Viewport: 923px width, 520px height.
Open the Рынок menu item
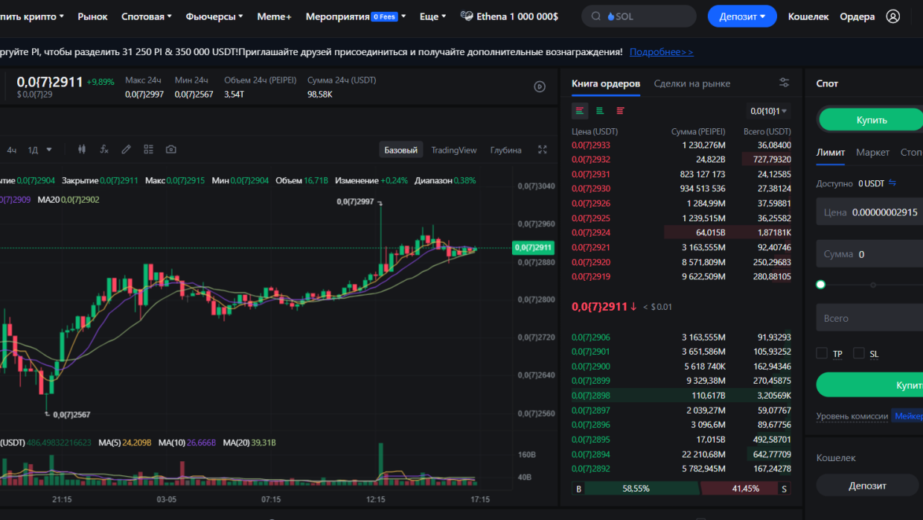click(x=92, y=16)
